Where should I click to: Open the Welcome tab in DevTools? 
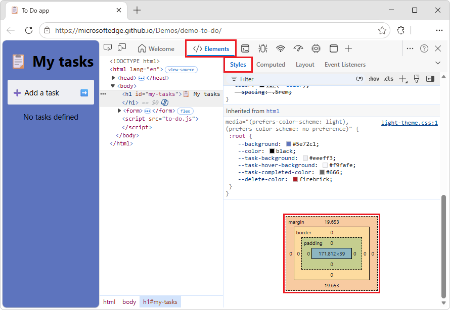pos(156,48)
